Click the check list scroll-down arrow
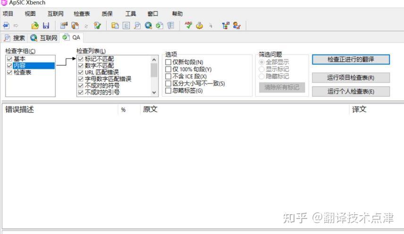The height and width of the screenshot is (234, 404). click(154, 92)
